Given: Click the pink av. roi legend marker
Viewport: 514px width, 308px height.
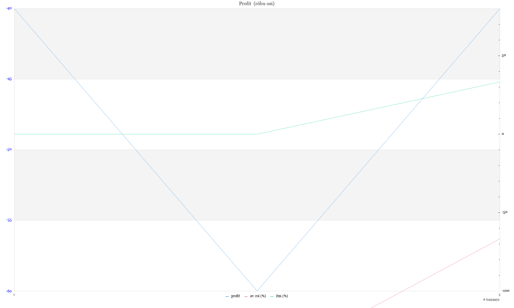Looking at the screenshot, I should 246,297.
